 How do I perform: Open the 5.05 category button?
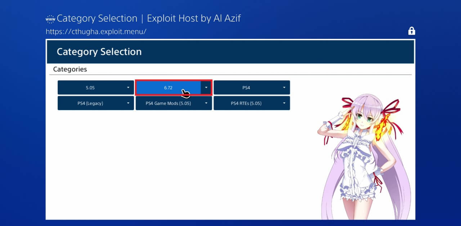point(90,87)
